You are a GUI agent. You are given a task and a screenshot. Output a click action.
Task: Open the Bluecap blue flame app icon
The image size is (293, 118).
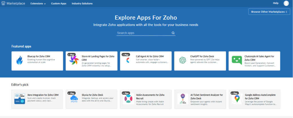click(x=19, y=61)
